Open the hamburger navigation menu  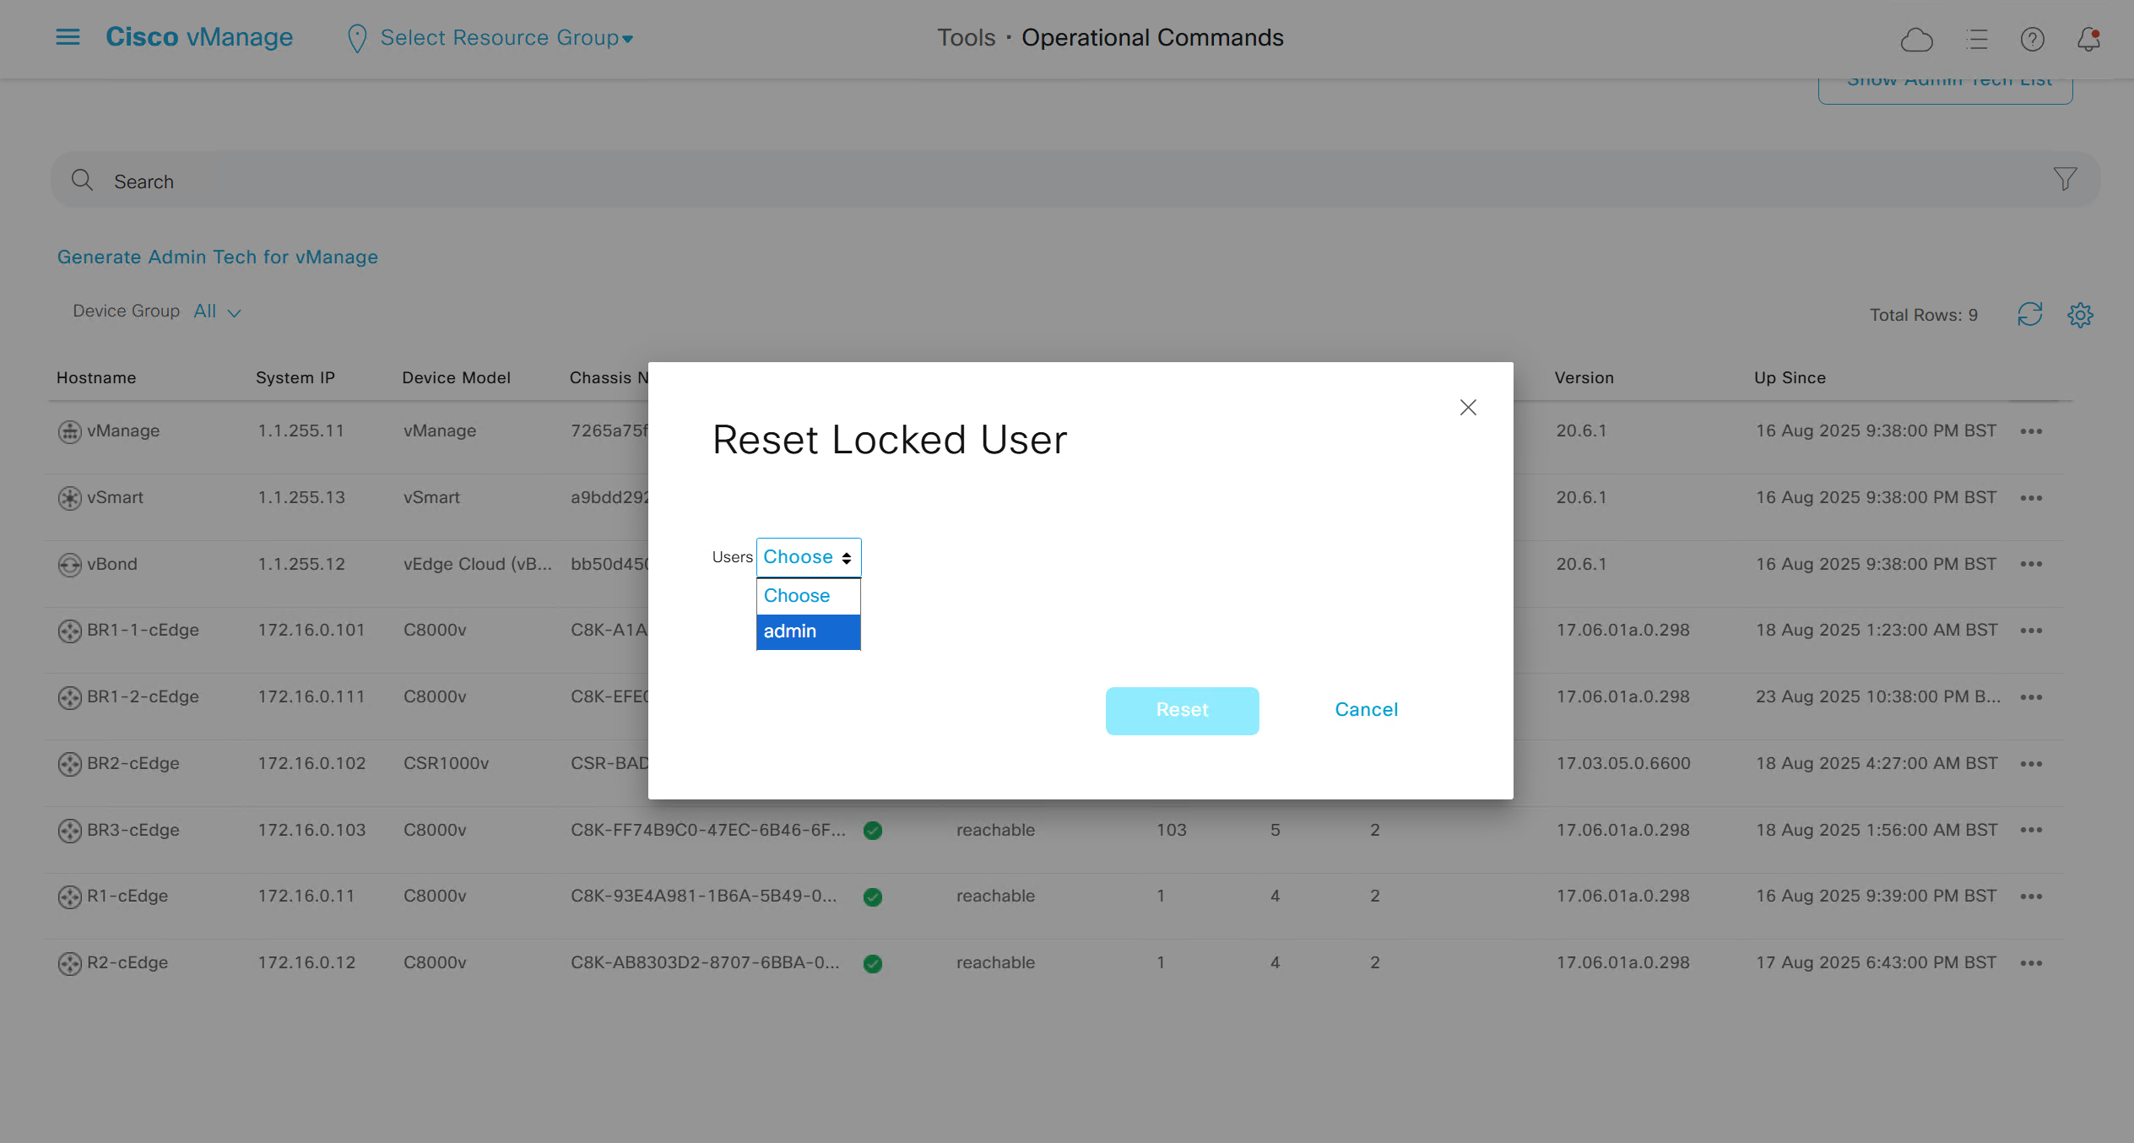coord(68,37)
